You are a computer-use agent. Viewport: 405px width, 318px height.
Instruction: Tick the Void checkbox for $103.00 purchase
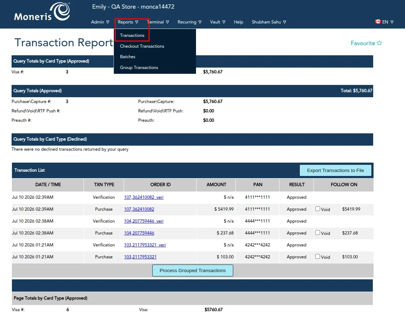318,256
